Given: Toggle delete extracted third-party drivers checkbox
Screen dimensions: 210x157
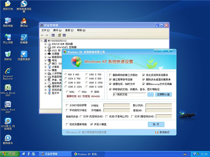Looking at the screenshot, I should click(110, 75).
